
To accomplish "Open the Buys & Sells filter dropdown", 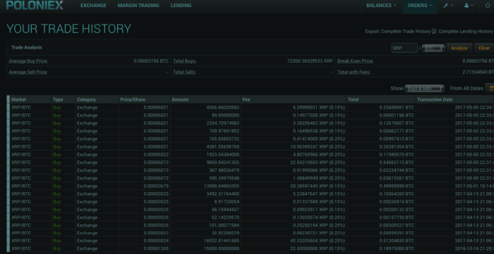I will [424, 89].
